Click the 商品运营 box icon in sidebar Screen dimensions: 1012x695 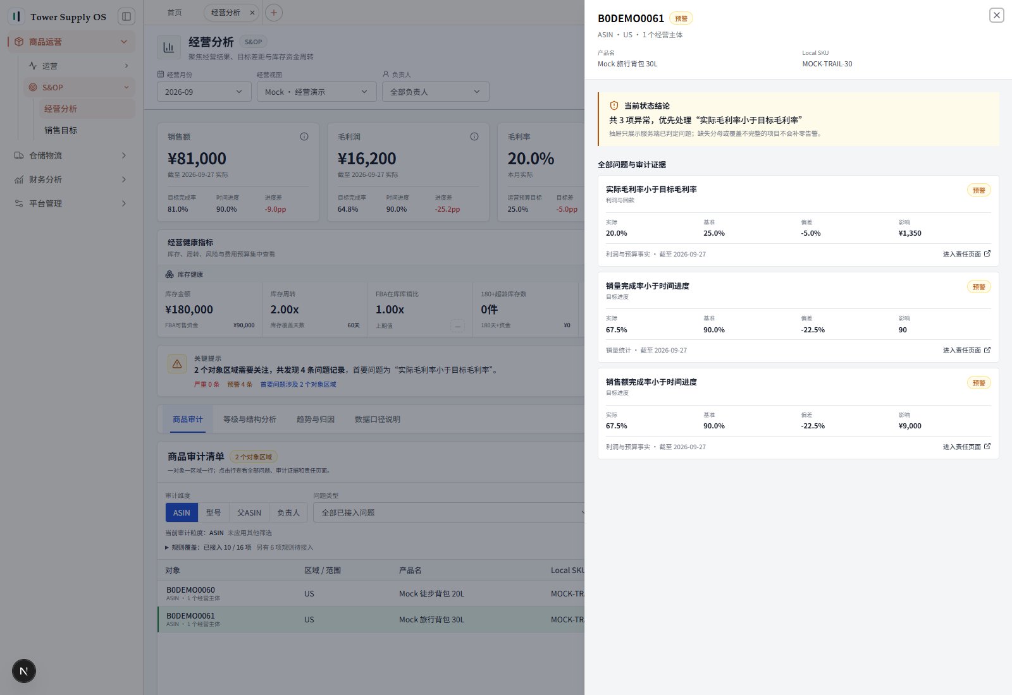pos(19,42)
